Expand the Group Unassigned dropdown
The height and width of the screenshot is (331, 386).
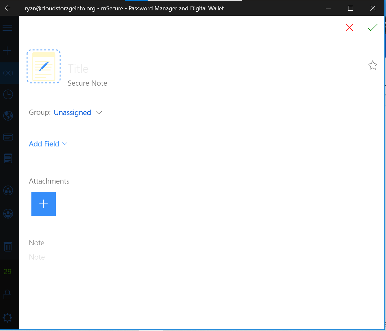click(x=78, y=112)
